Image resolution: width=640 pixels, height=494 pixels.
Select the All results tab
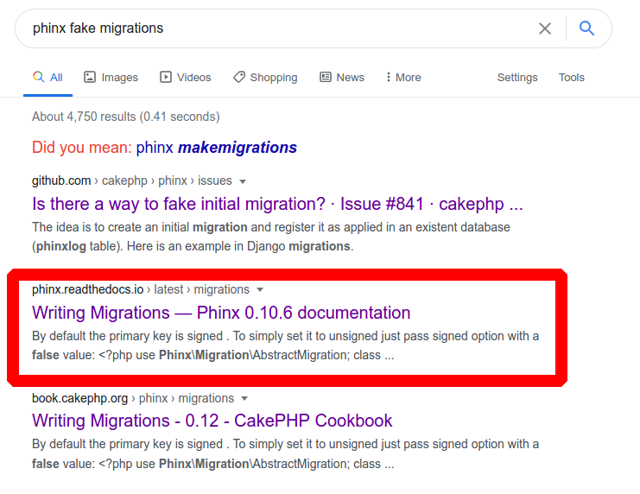pos(48,77)
